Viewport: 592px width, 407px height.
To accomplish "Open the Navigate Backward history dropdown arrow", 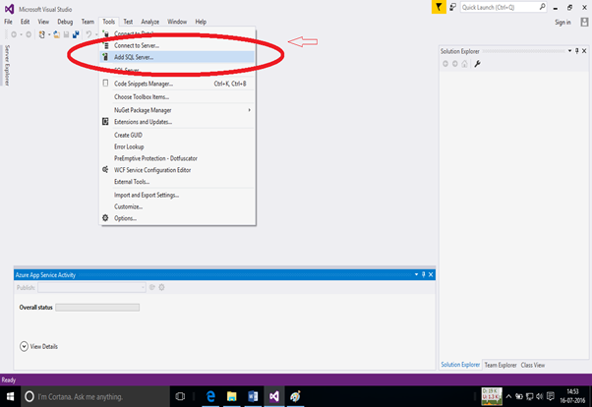I will coord(21,34).
